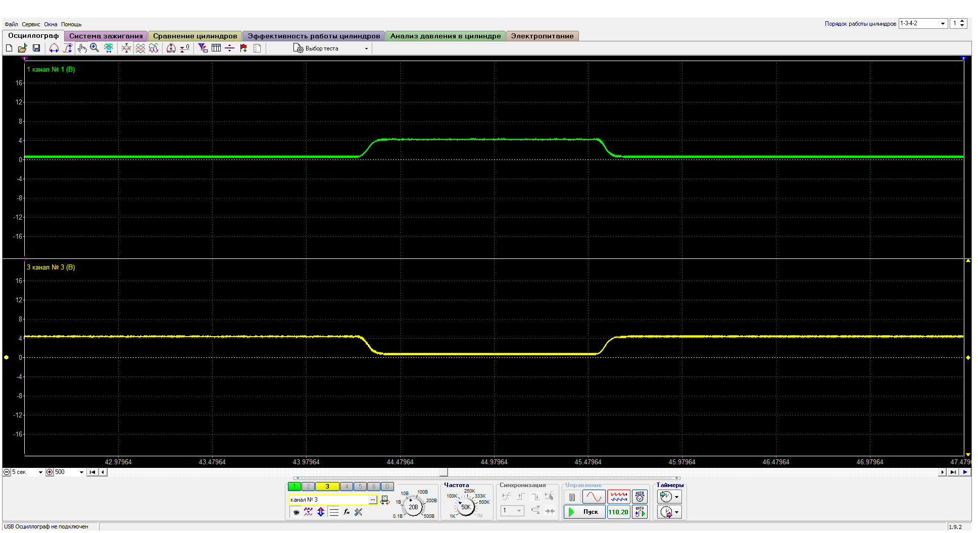Click the fit-waveform-to-width toolbar icon
Image resolution: width=978 pixels, height=533 pixels.
[x=108, y=48]
